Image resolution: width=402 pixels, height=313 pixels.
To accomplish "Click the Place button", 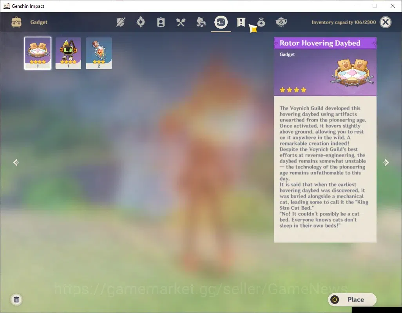I will [352, 299].
